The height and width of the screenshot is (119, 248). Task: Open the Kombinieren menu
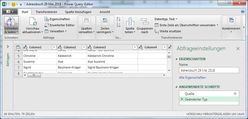[x=231, y=27]
